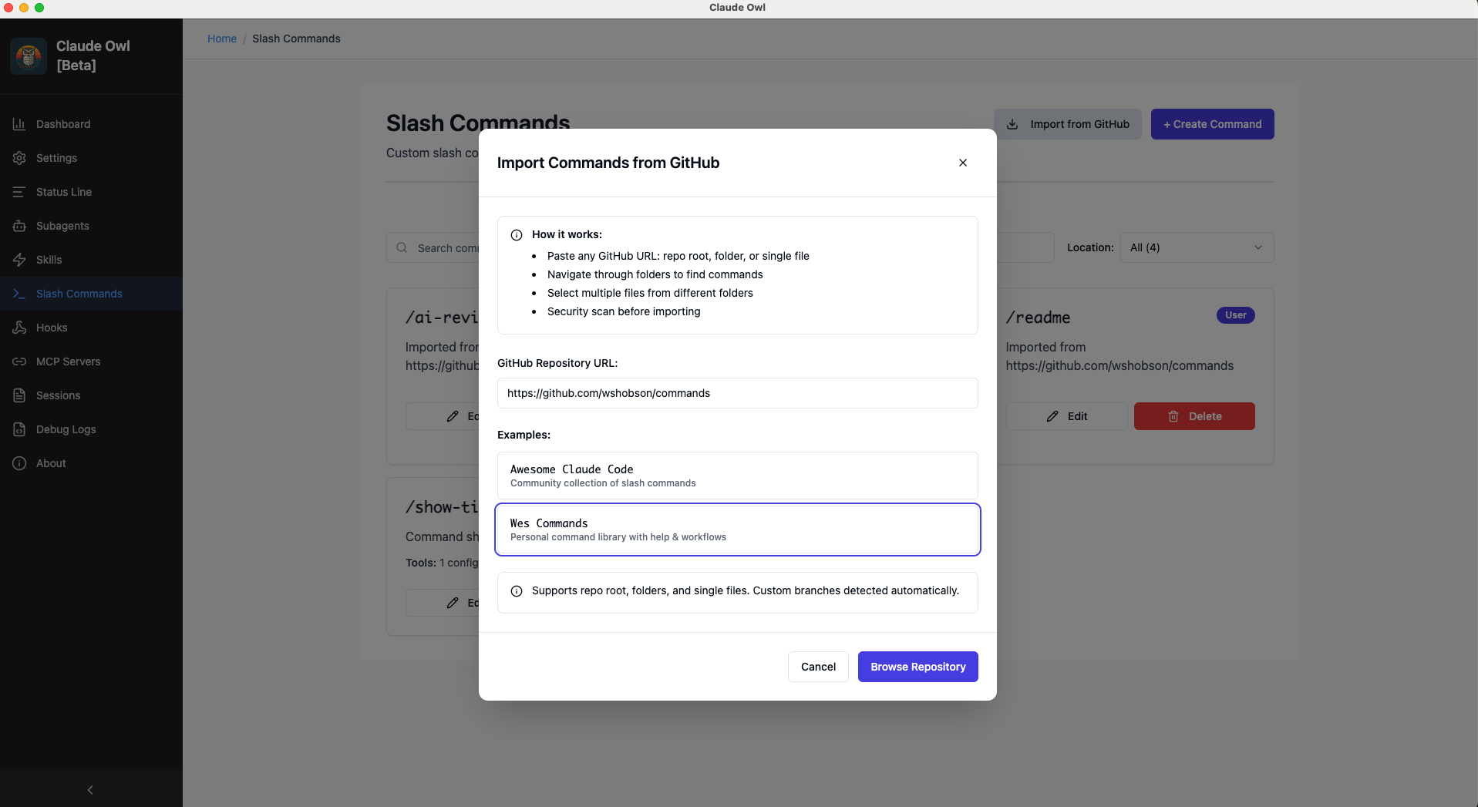Open the Hooks section
Image resolution: width=1478 pixels, height=807 pixels.
pyautogui.click(x=50, y=328)
